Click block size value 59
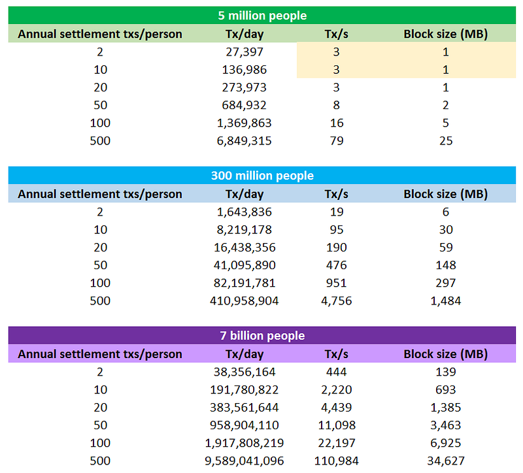The width and height of the screenshot is (523, 473). pyautogui.click(x=446, y=248)
